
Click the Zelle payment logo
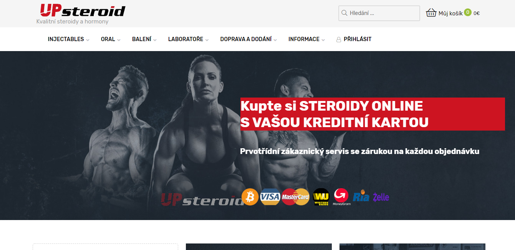click(x=381, y=197)
